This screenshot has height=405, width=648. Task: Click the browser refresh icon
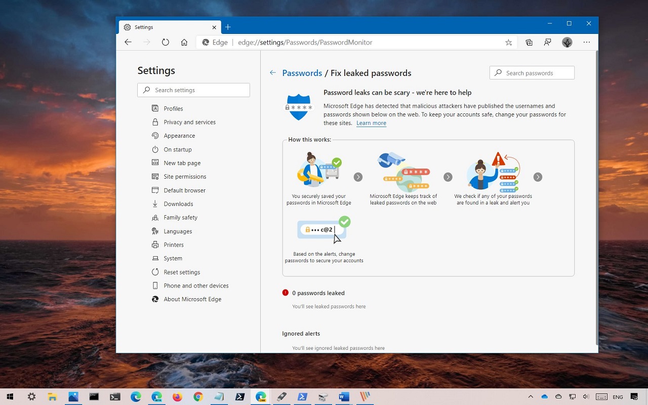[x=166, y=43]
